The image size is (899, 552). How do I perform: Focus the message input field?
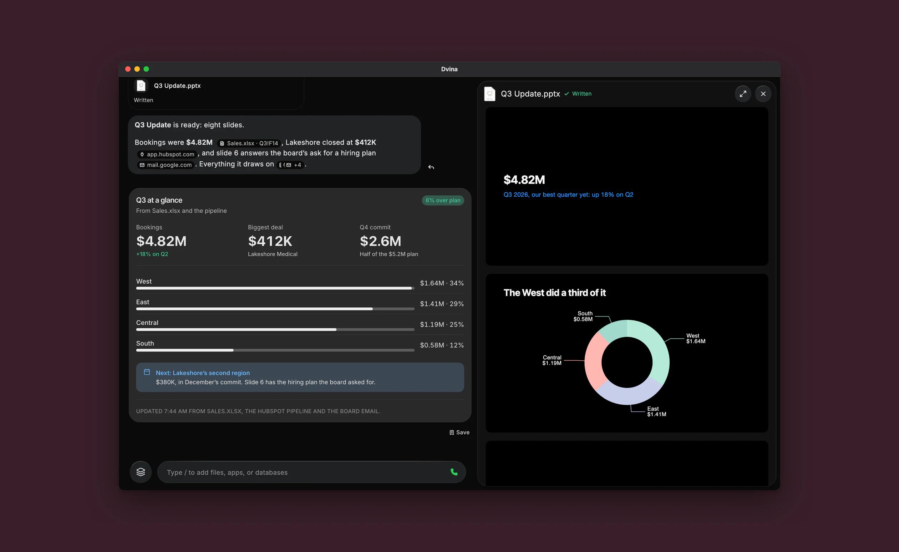[x=311, y=472]
